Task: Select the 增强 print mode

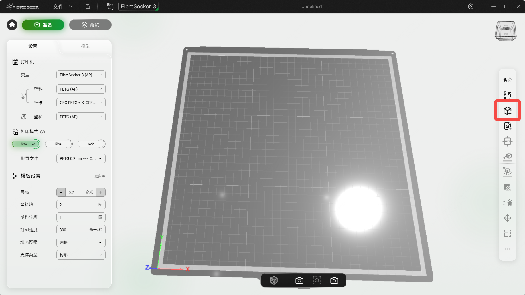Action: point(59,144)
